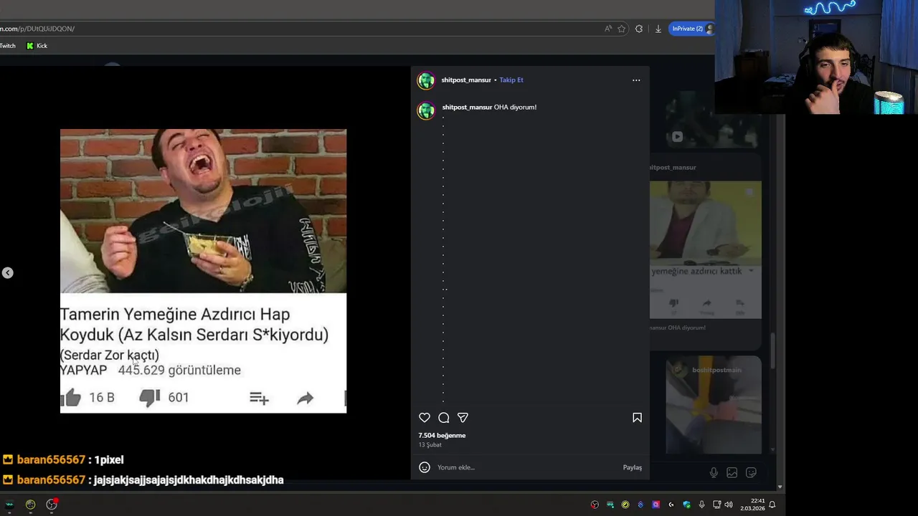
Task: Open background shitpost_mansur post thumbnail
Action: (x=706, y=249)
